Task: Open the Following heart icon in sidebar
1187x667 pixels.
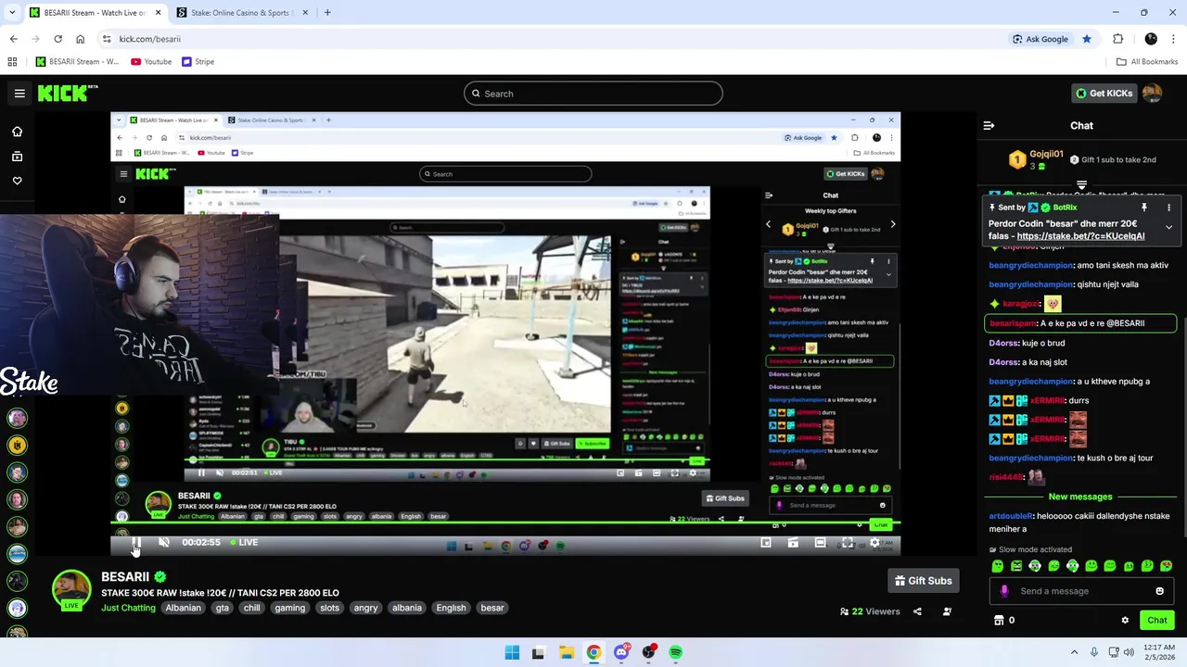Action: [17, 181]
